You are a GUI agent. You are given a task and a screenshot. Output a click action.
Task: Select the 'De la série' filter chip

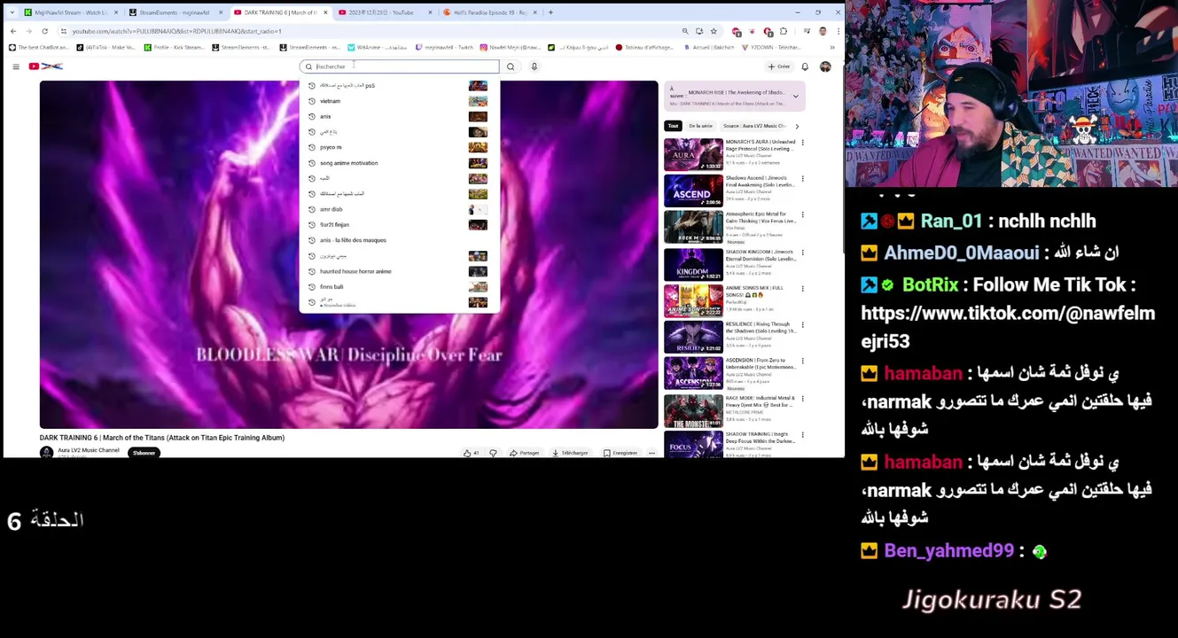tap(700, 126)
